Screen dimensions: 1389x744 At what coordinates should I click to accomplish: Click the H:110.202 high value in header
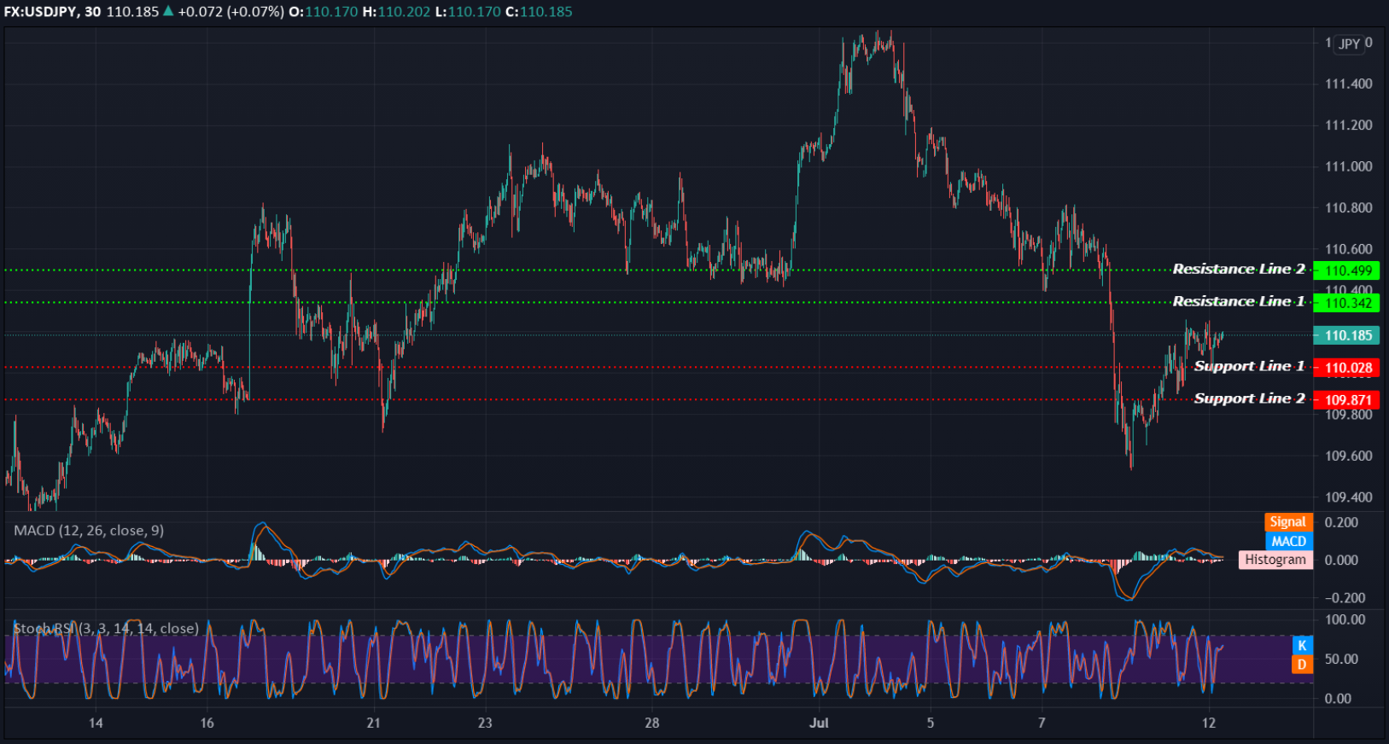point(396,12)
